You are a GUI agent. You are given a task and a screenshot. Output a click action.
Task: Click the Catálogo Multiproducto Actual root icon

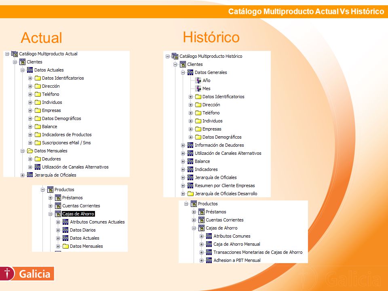(15, 54)
